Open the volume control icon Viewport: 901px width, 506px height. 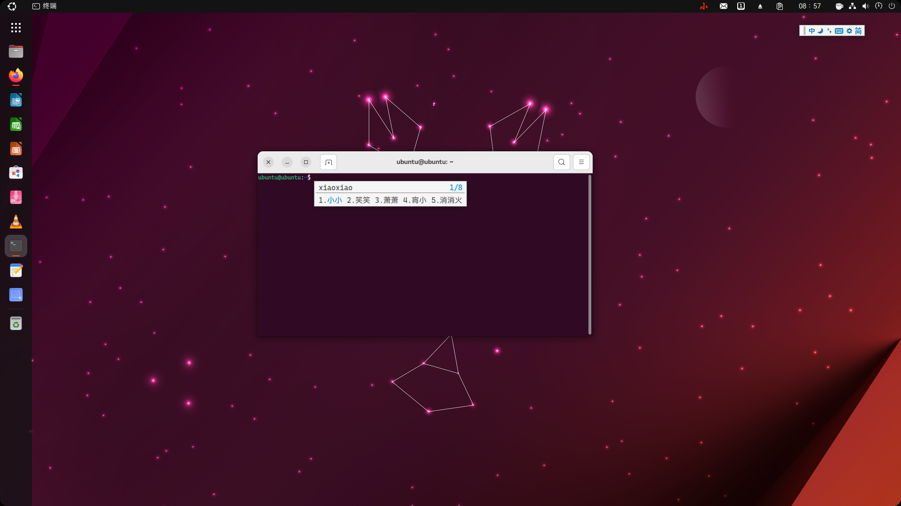[x=865, y=6]
